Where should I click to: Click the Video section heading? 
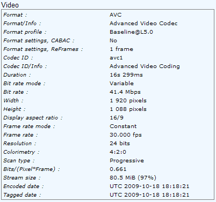coord(10,5)
